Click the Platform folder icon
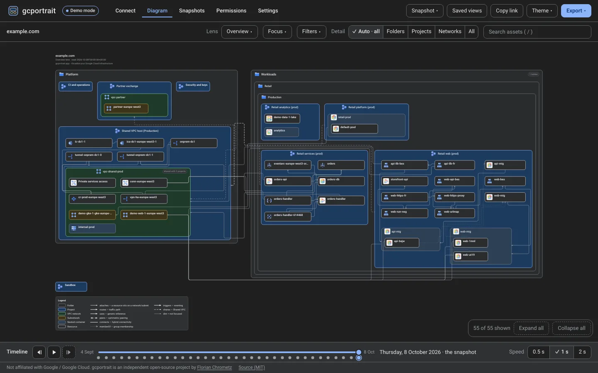Screen dimensions: 598x373 tap(61, 75)
